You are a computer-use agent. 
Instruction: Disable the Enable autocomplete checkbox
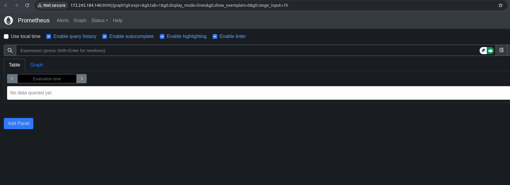105,36
